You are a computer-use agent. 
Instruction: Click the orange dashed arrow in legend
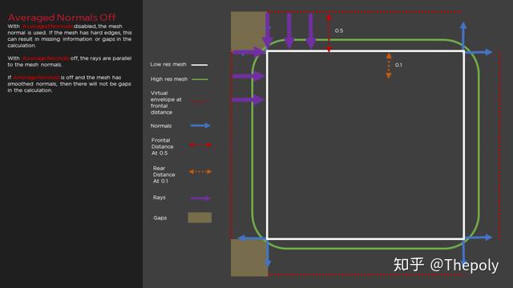click(200, 171)
